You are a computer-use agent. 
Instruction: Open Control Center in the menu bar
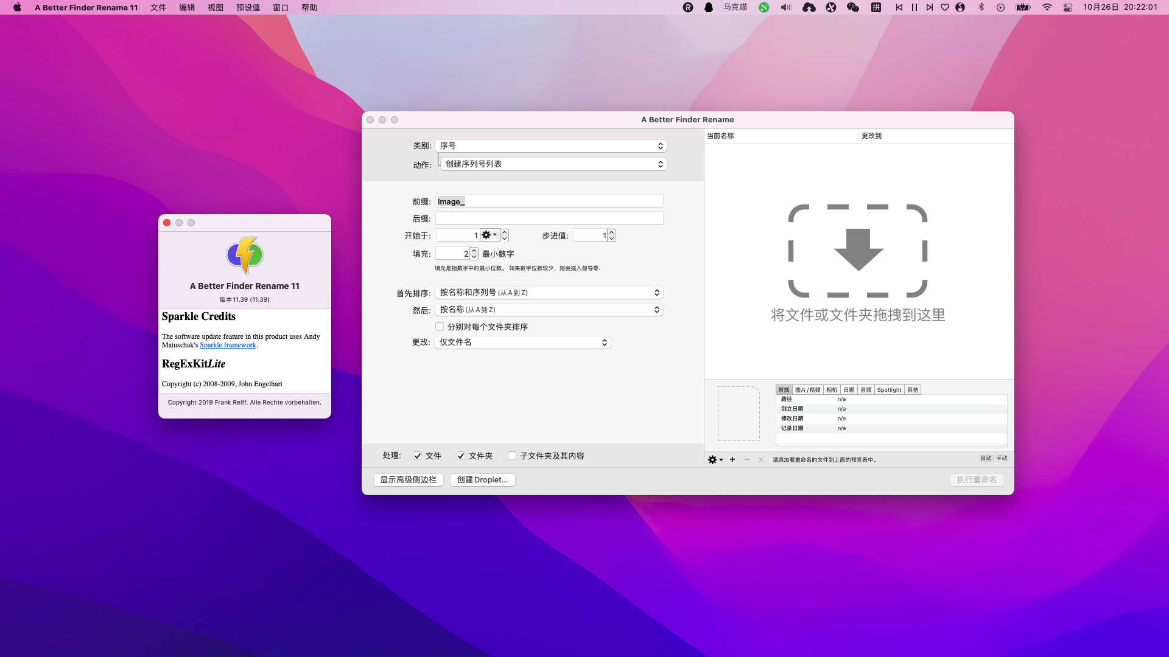[1067, 7]
